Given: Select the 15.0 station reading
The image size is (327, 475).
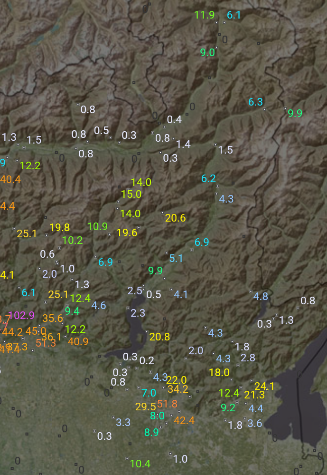Looking at the screenshot, I should coord(131,194).
